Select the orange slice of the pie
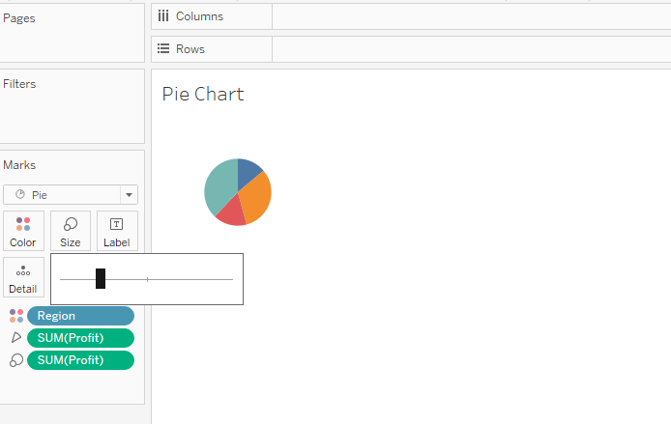Screen dimensions: 671x424 pyautogui.click(x=256, y=198)
